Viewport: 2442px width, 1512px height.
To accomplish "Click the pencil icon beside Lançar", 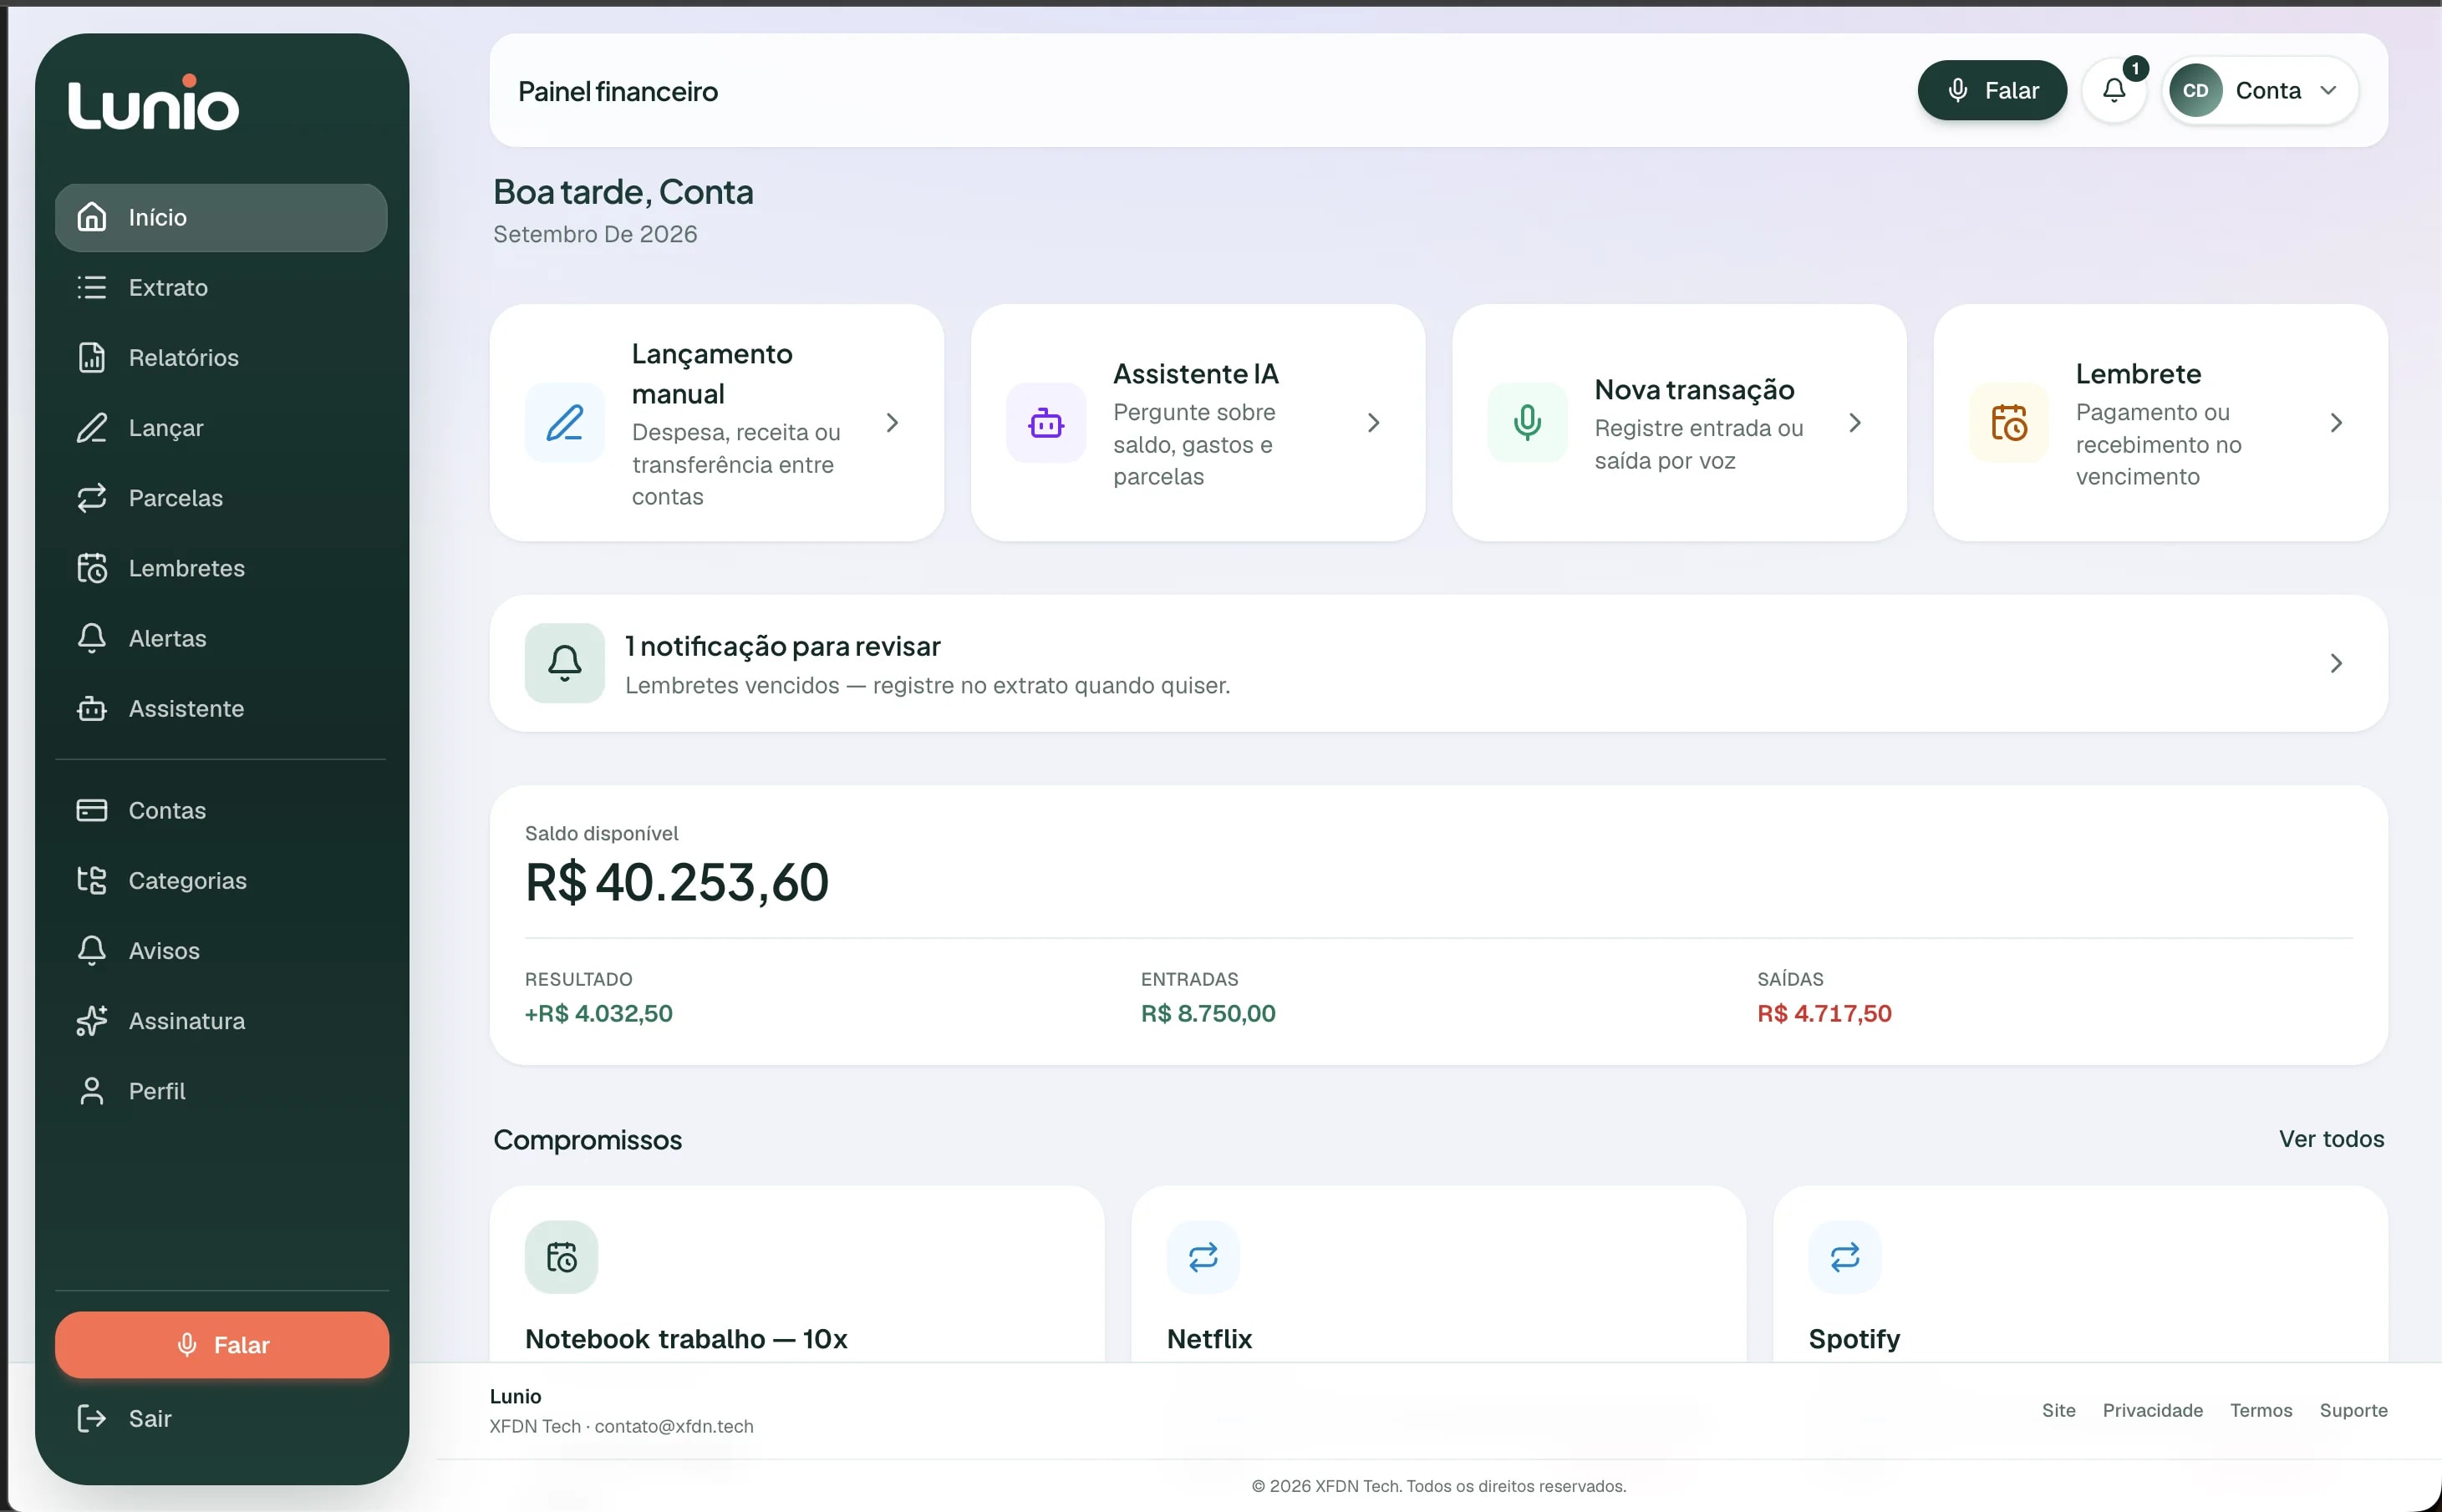I will coord(92,428).
